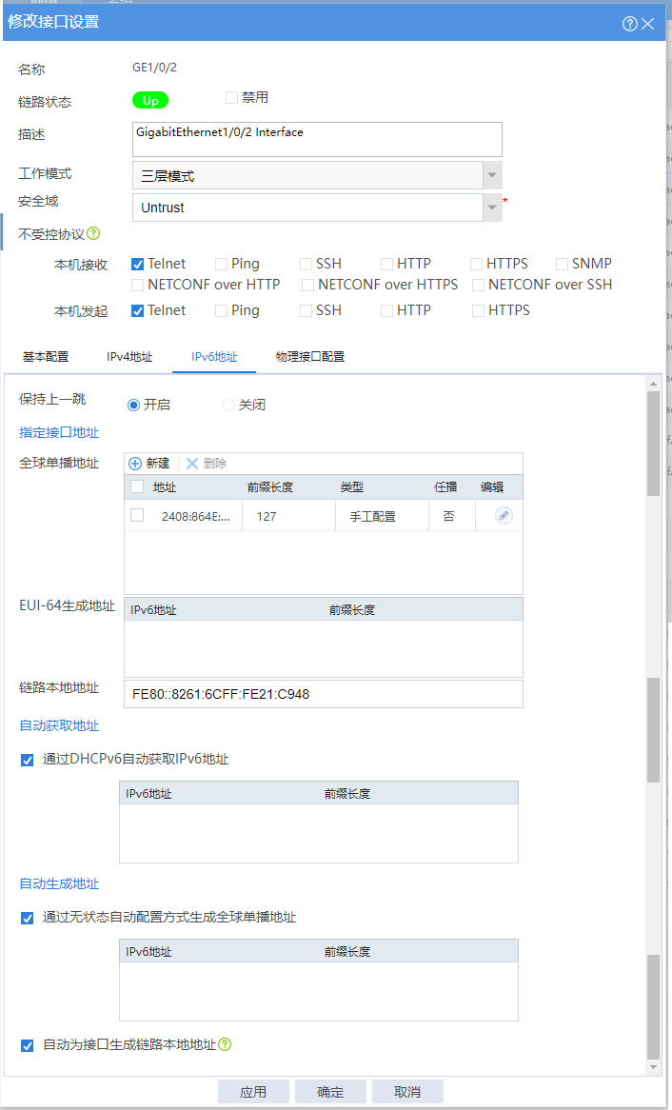Open the 工作模式 dropdown arrow
The image size is (672, 1110).
click(493, 175)
